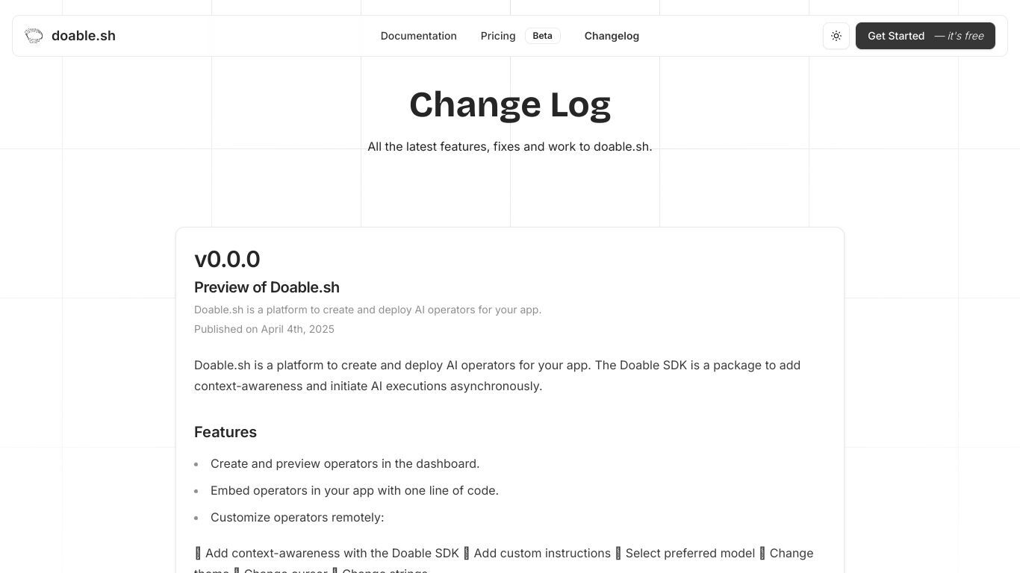The width and height of the screenshot is (1020, 573).
Task: Click the 'Create and preview operators' bullet item
Action: [x=345, y=463]
